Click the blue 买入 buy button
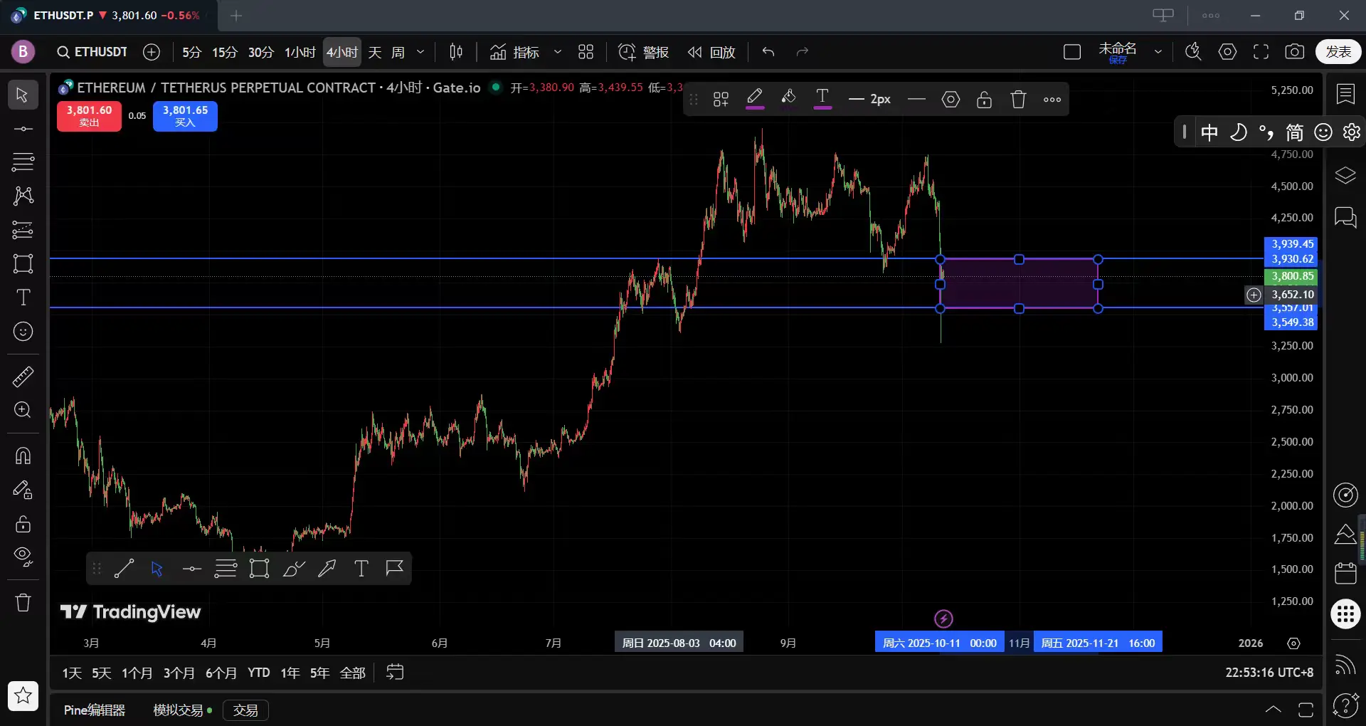The height and width of the screenshot is (726, 1366). 185,116
